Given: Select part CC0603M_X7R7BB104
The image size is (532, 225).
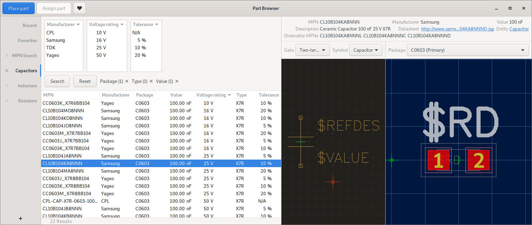Looking at the screenshot, I should [161, 133].
